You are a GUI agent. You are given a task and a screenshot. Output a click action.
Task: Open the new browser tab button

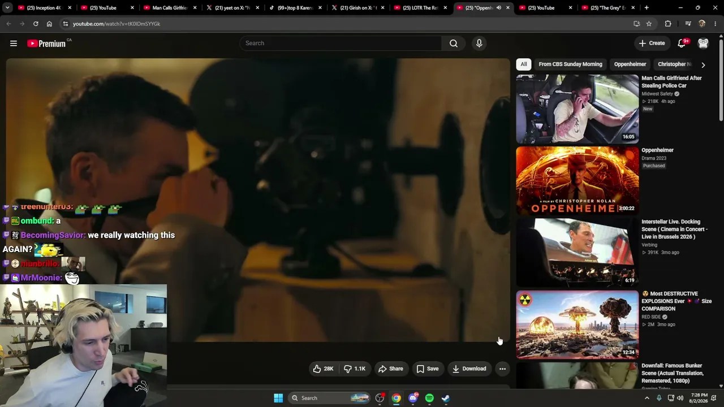point(647,8)
